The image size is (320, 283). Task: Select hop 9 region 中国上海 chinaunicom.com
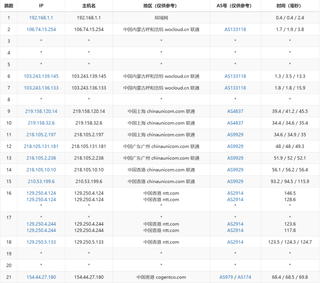point(161,111)
